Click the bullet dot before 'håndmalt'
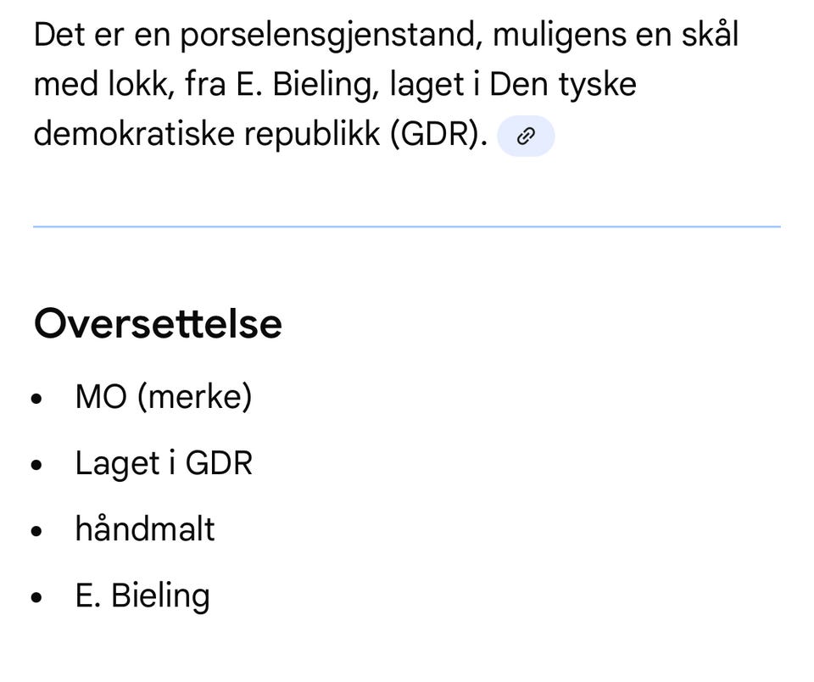This screenshot has height=682, width=814. [36, 531]
